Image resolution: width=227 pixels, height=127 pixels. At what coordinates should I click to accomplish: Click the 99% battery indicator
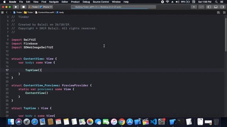coord(185,2)
